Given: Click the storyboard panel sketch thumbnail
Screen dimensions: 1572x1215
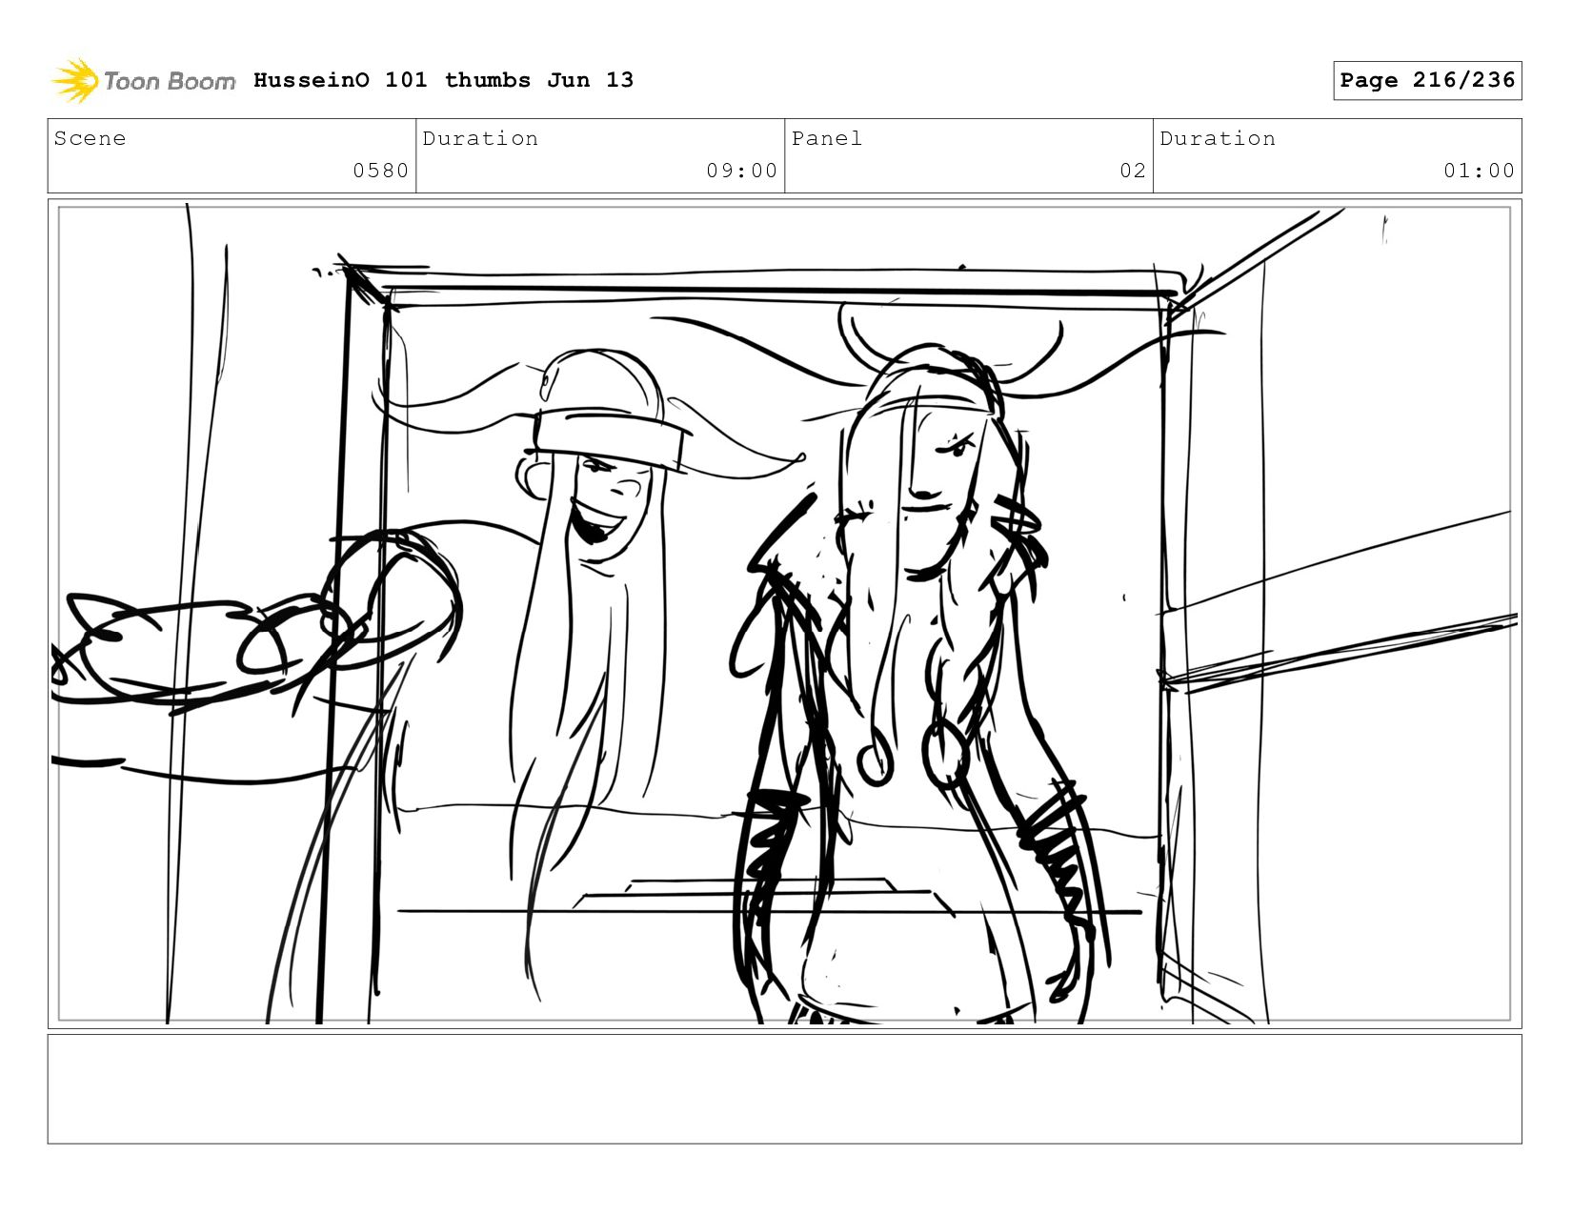Looking at the screenshot, I should (x=784, y=614).
